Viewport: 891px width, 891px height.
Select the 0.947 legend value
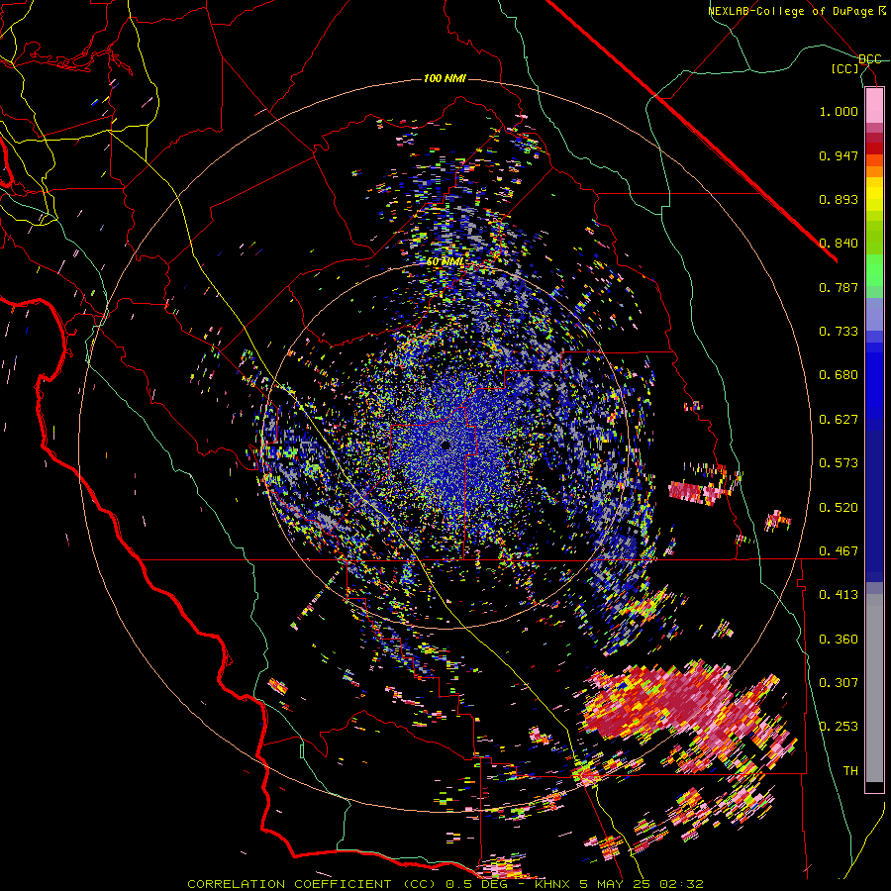tap(839, 155)
